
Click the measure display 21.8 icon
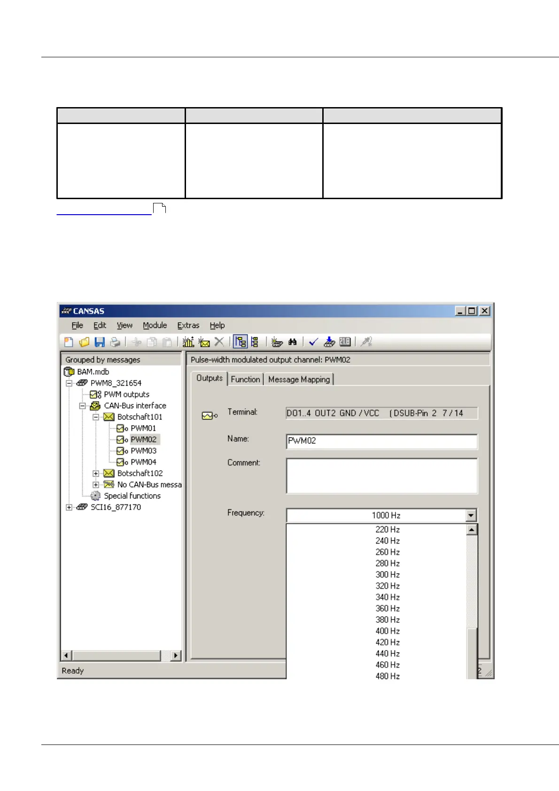(x=345, y=342)
